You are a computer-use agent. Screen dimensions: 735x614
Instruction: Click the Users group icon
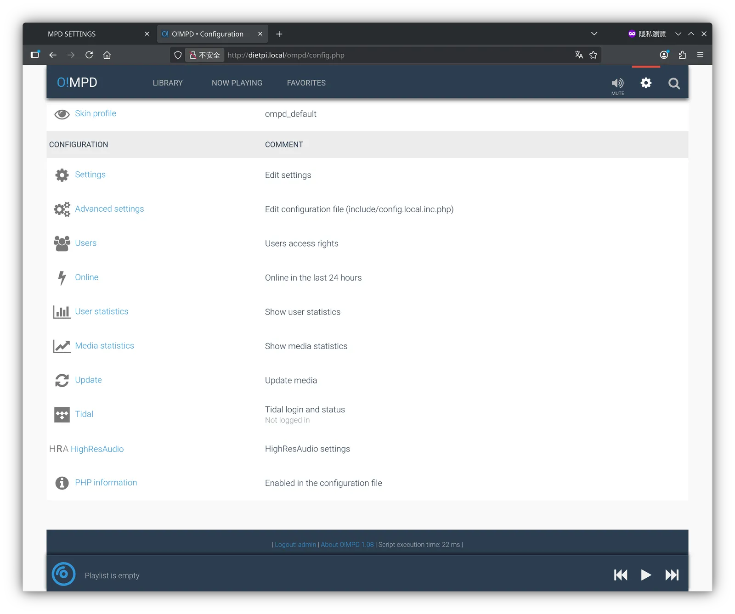(62, 243)
